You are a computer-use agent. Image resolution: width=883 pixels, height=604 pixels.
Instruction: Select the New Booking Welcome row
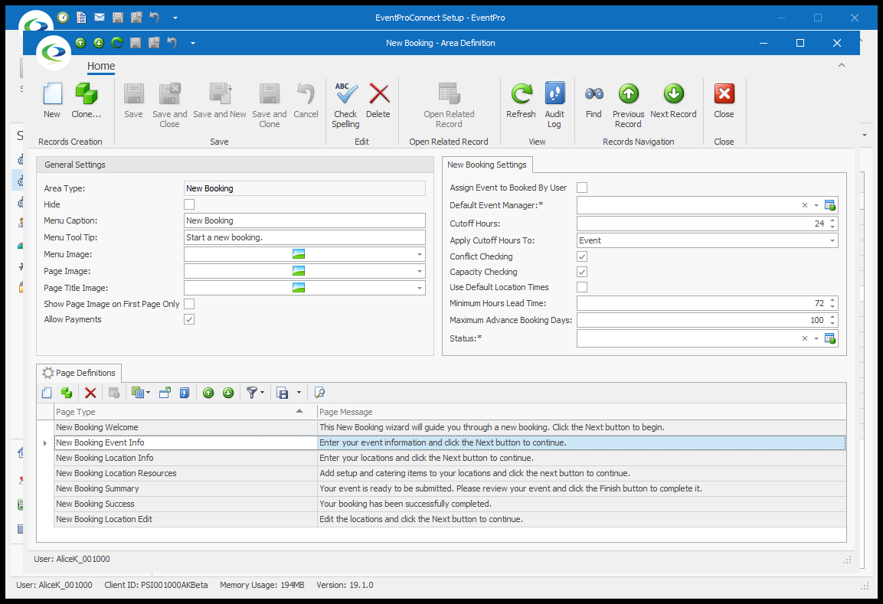450,427
